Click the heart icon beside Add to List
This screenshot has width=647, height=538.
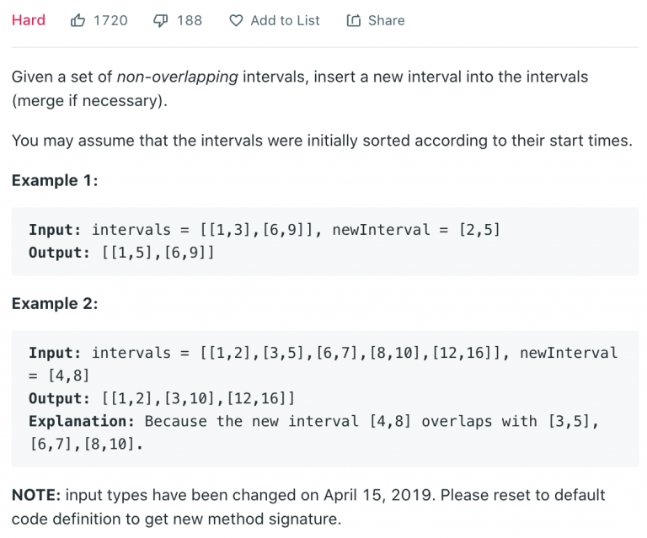coord(236,20)
